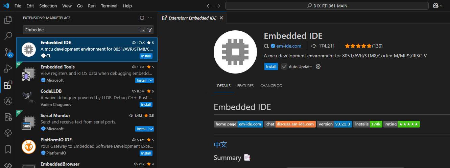
Task: Click the CodeLLDB dragon icon
Action: click(x=29, y=98)
